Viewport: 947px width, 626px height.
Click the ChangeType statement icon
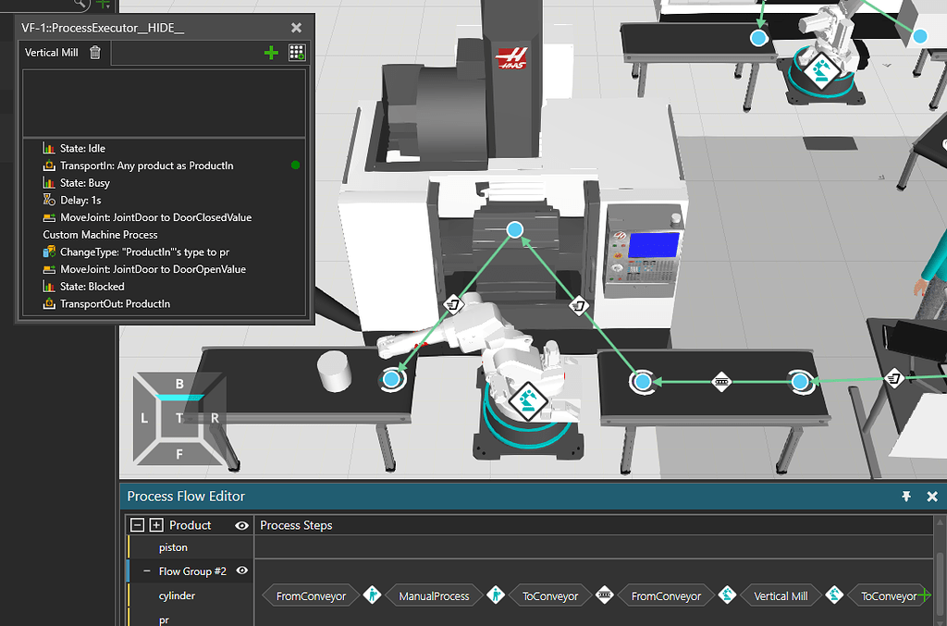click(49, 252)
